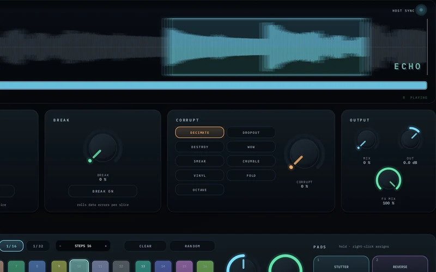Select the VINYL corrupt mode
Screen dimensions: 436x272
click(x=199, y=175)
